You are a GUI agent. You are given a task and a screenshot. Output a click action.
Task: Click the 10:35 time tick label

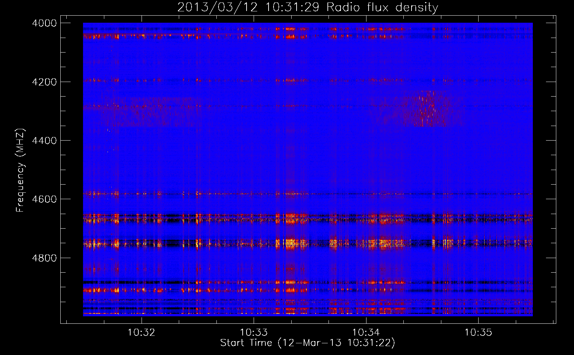pos(478,333)
